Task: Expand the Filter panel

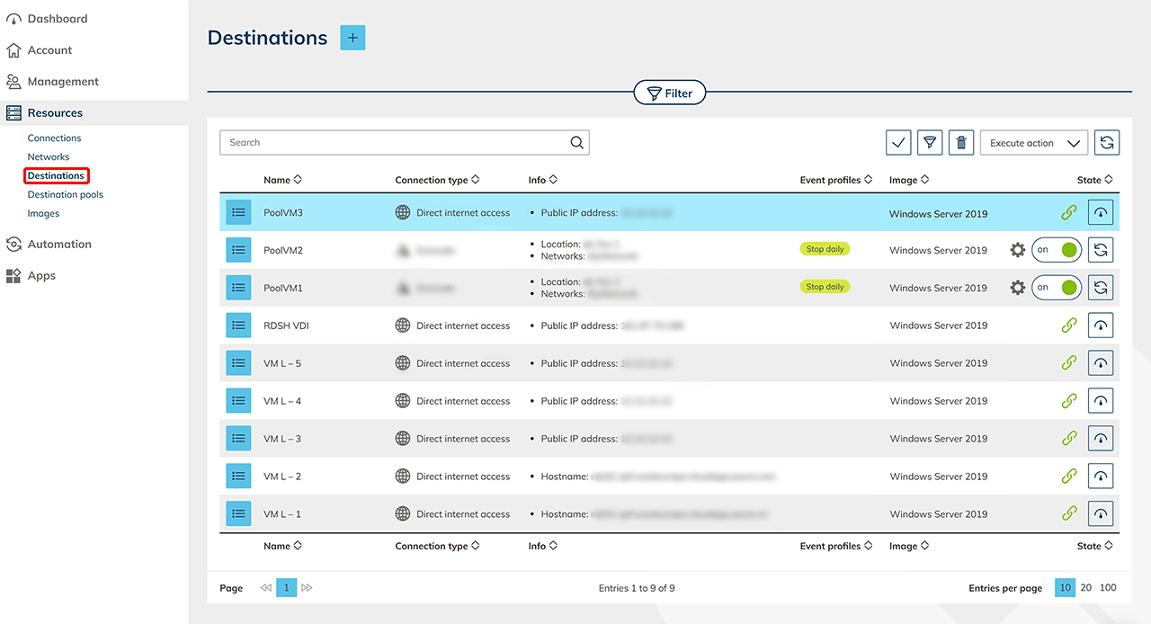Action: click(x=670, y=93)
